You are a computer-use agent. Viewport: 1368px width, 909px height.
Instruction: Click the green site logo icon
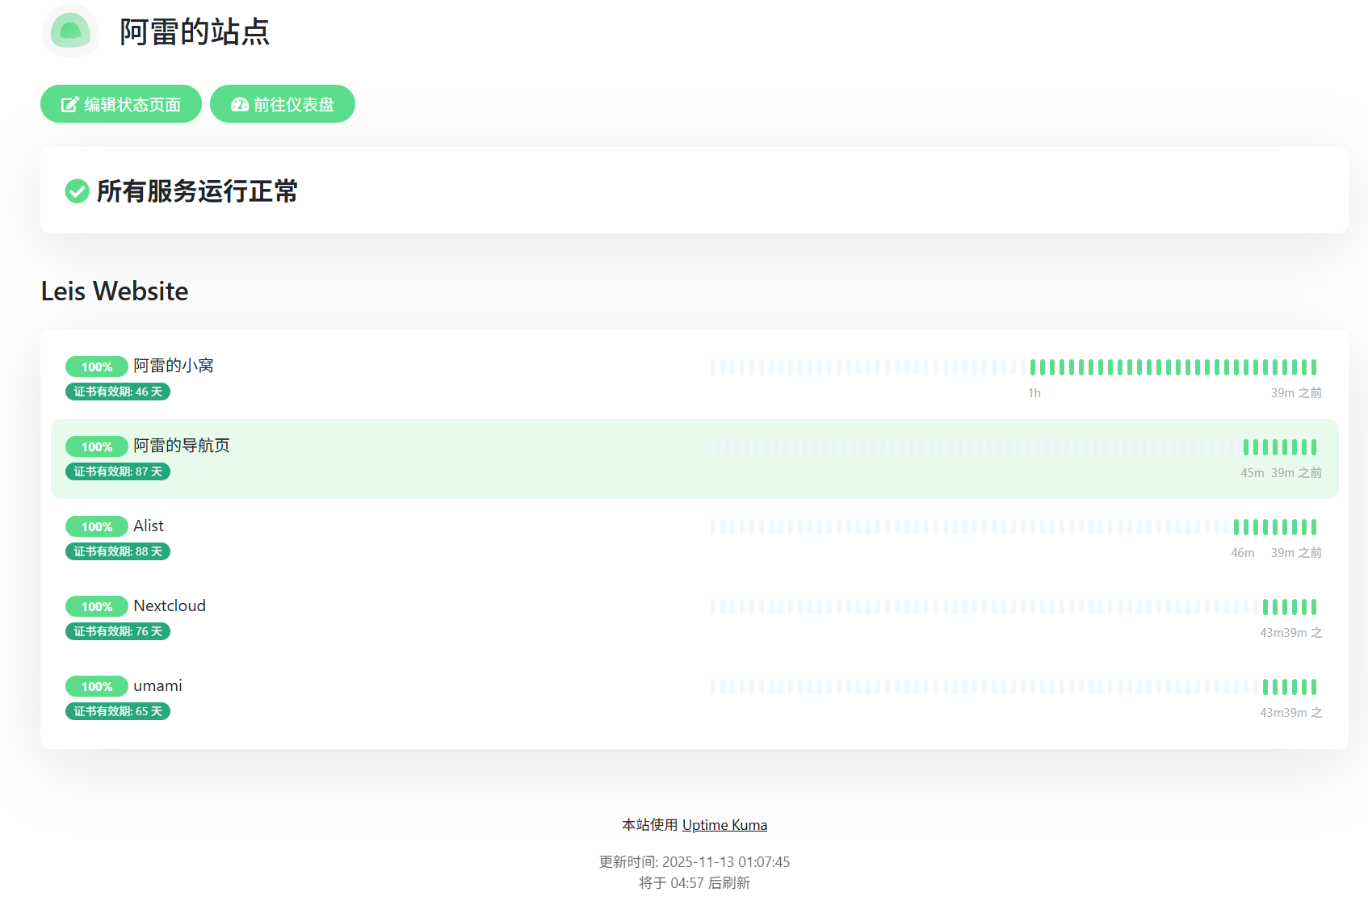(71, 31)
